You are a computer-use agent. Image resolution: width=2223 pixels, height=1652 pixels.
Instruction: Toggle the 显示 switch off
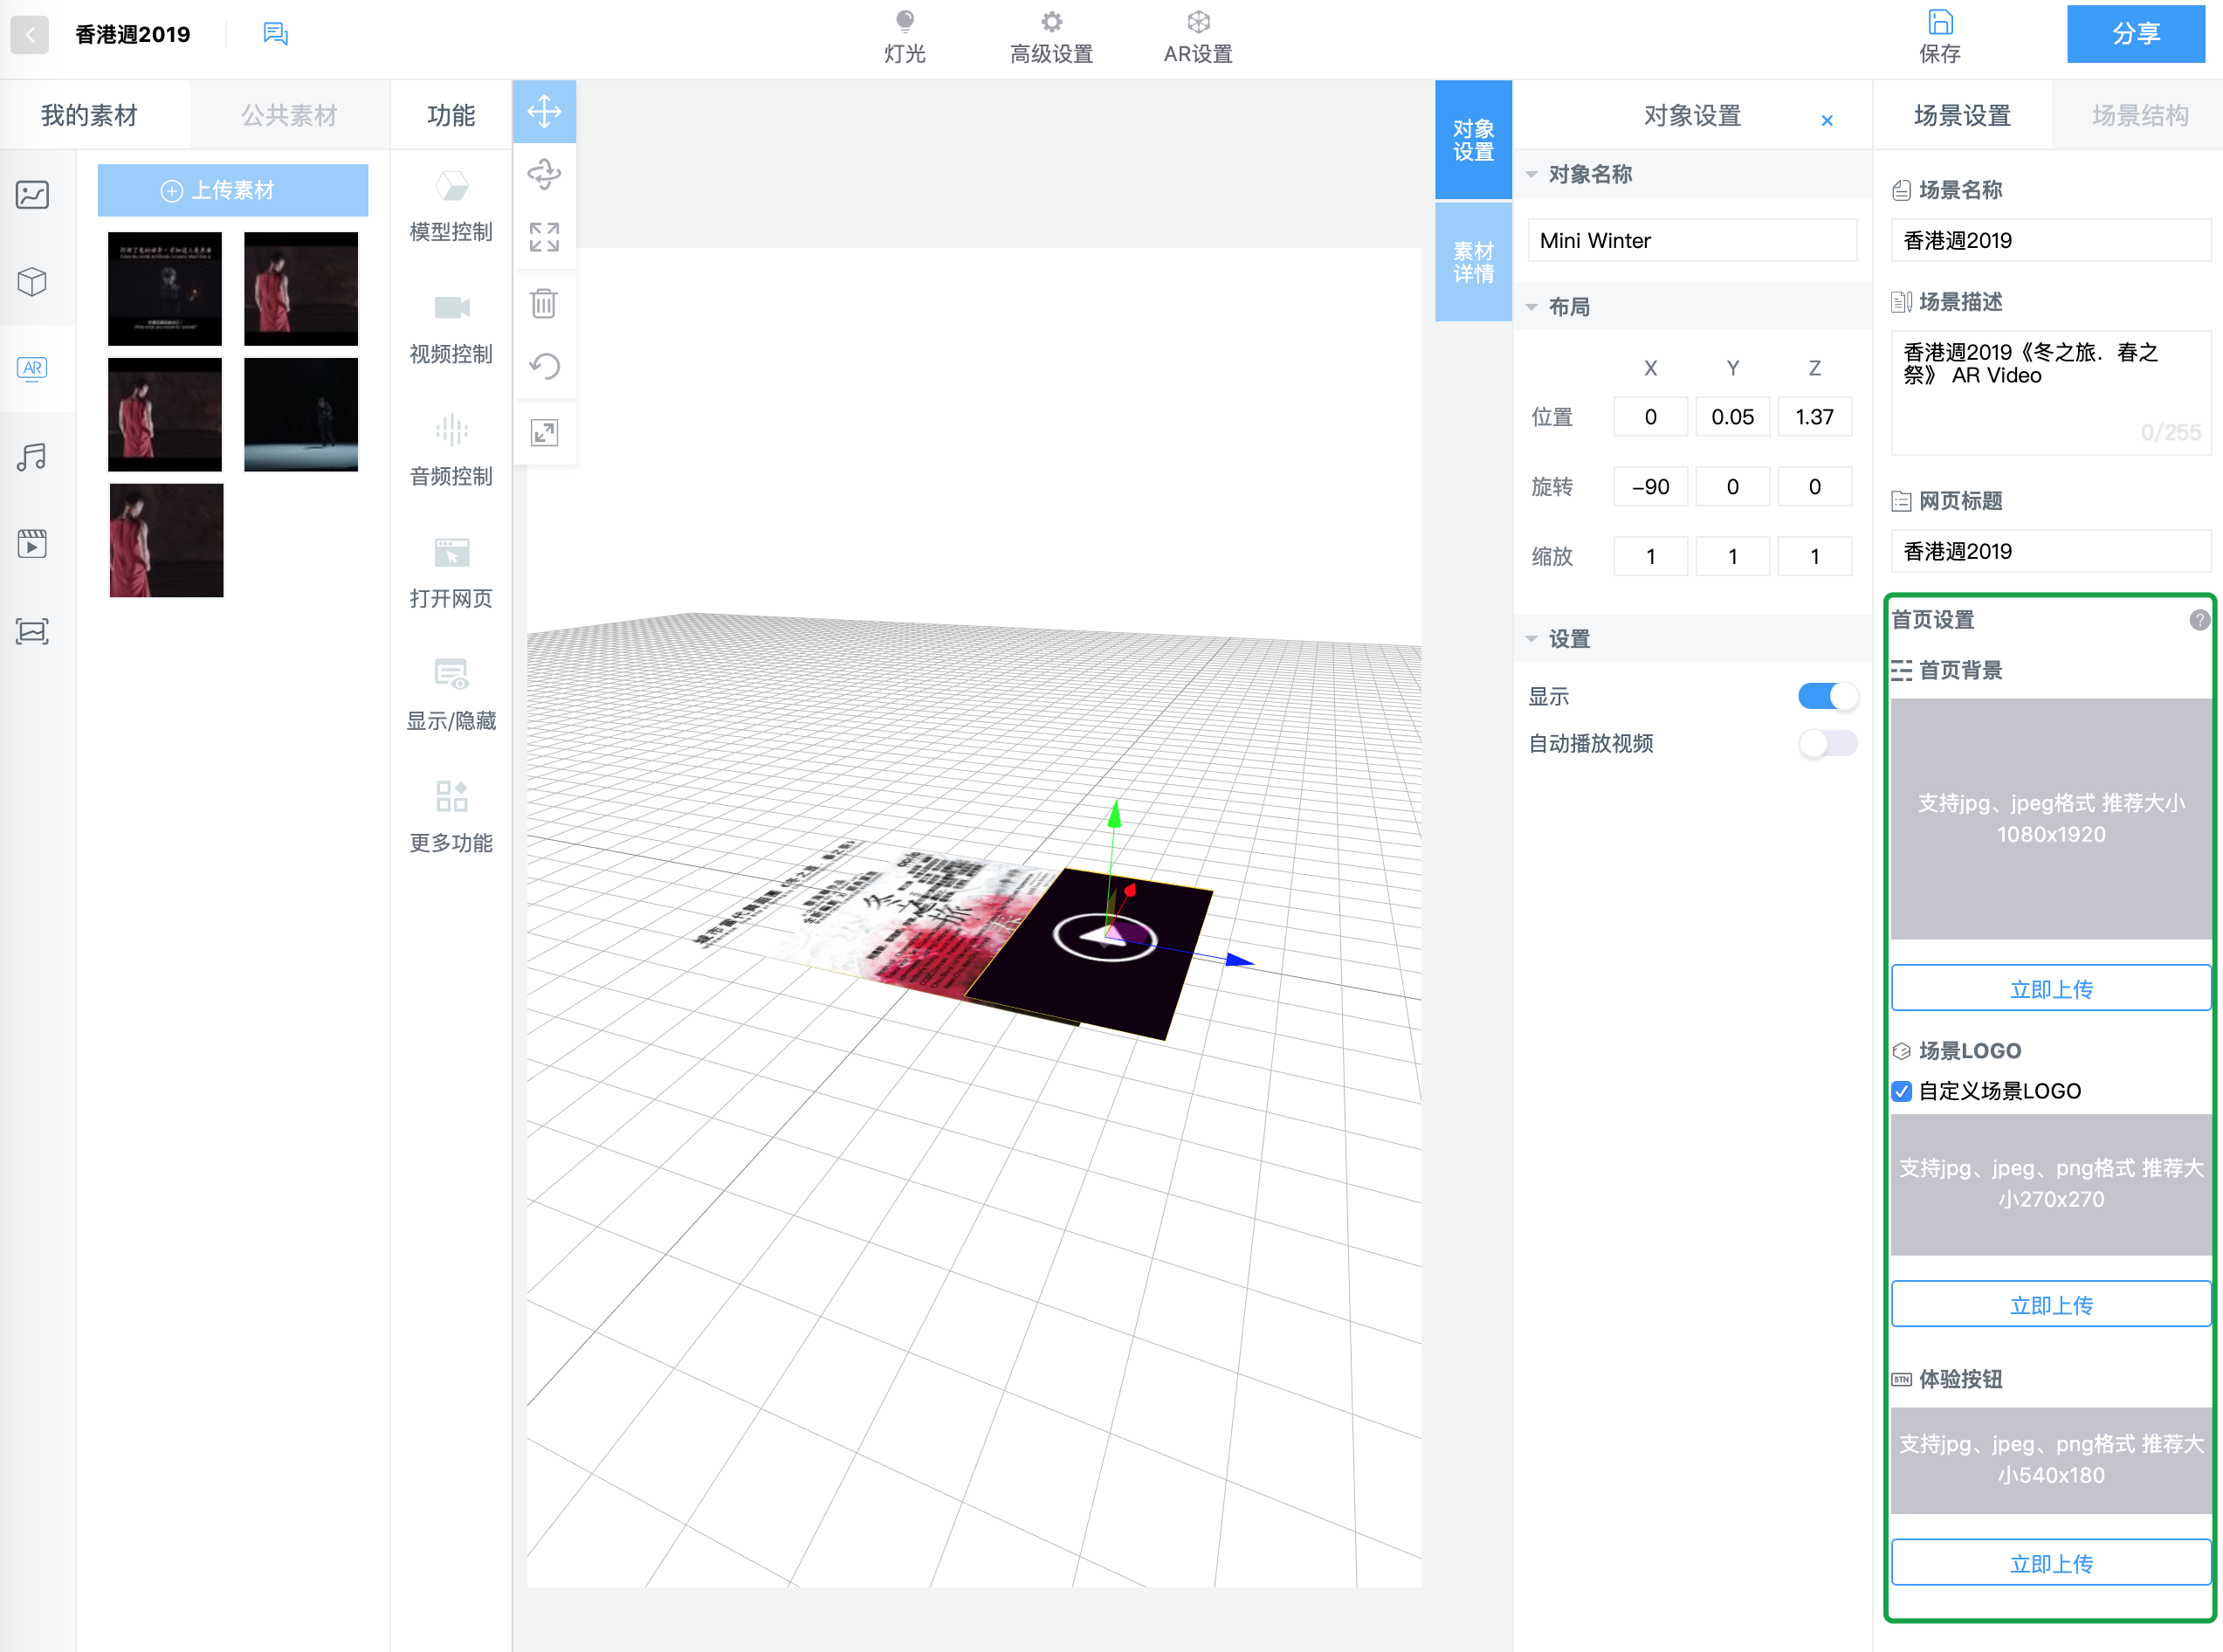pos(1827,696)
